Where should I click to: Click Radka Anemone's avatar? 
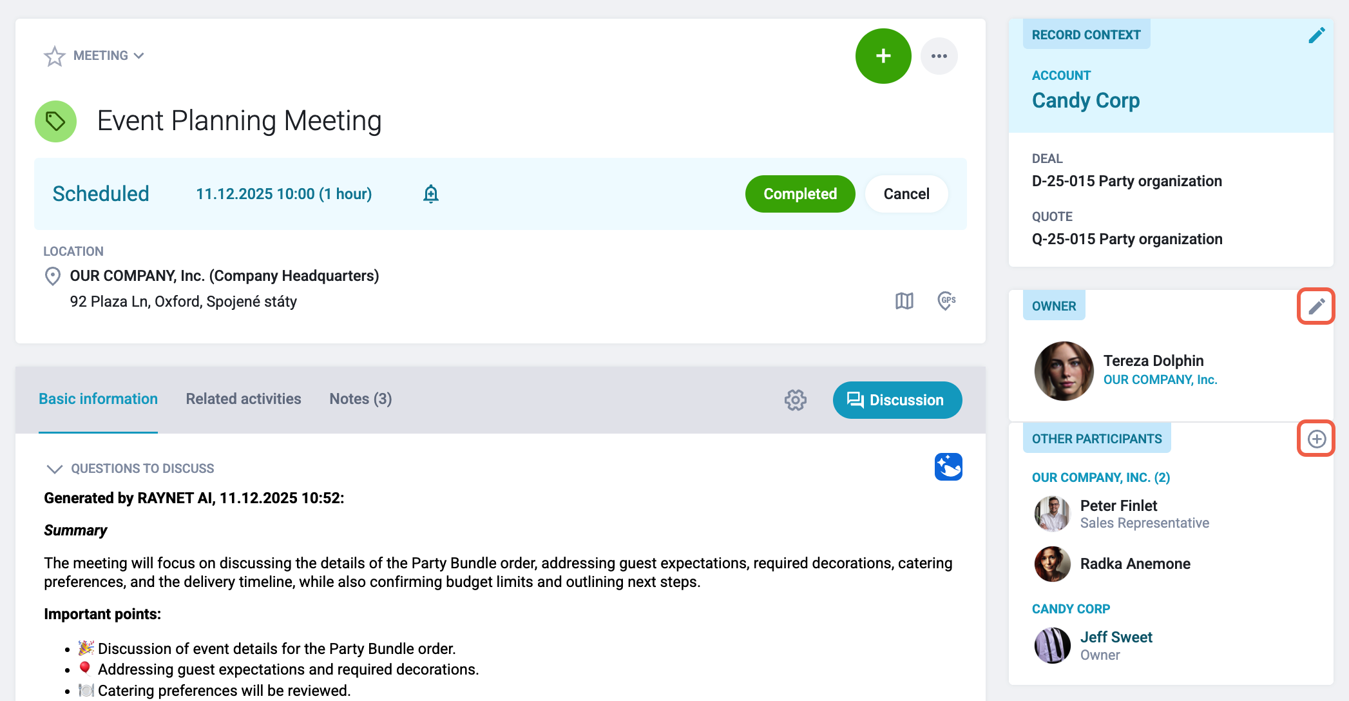pos(1052,564)
